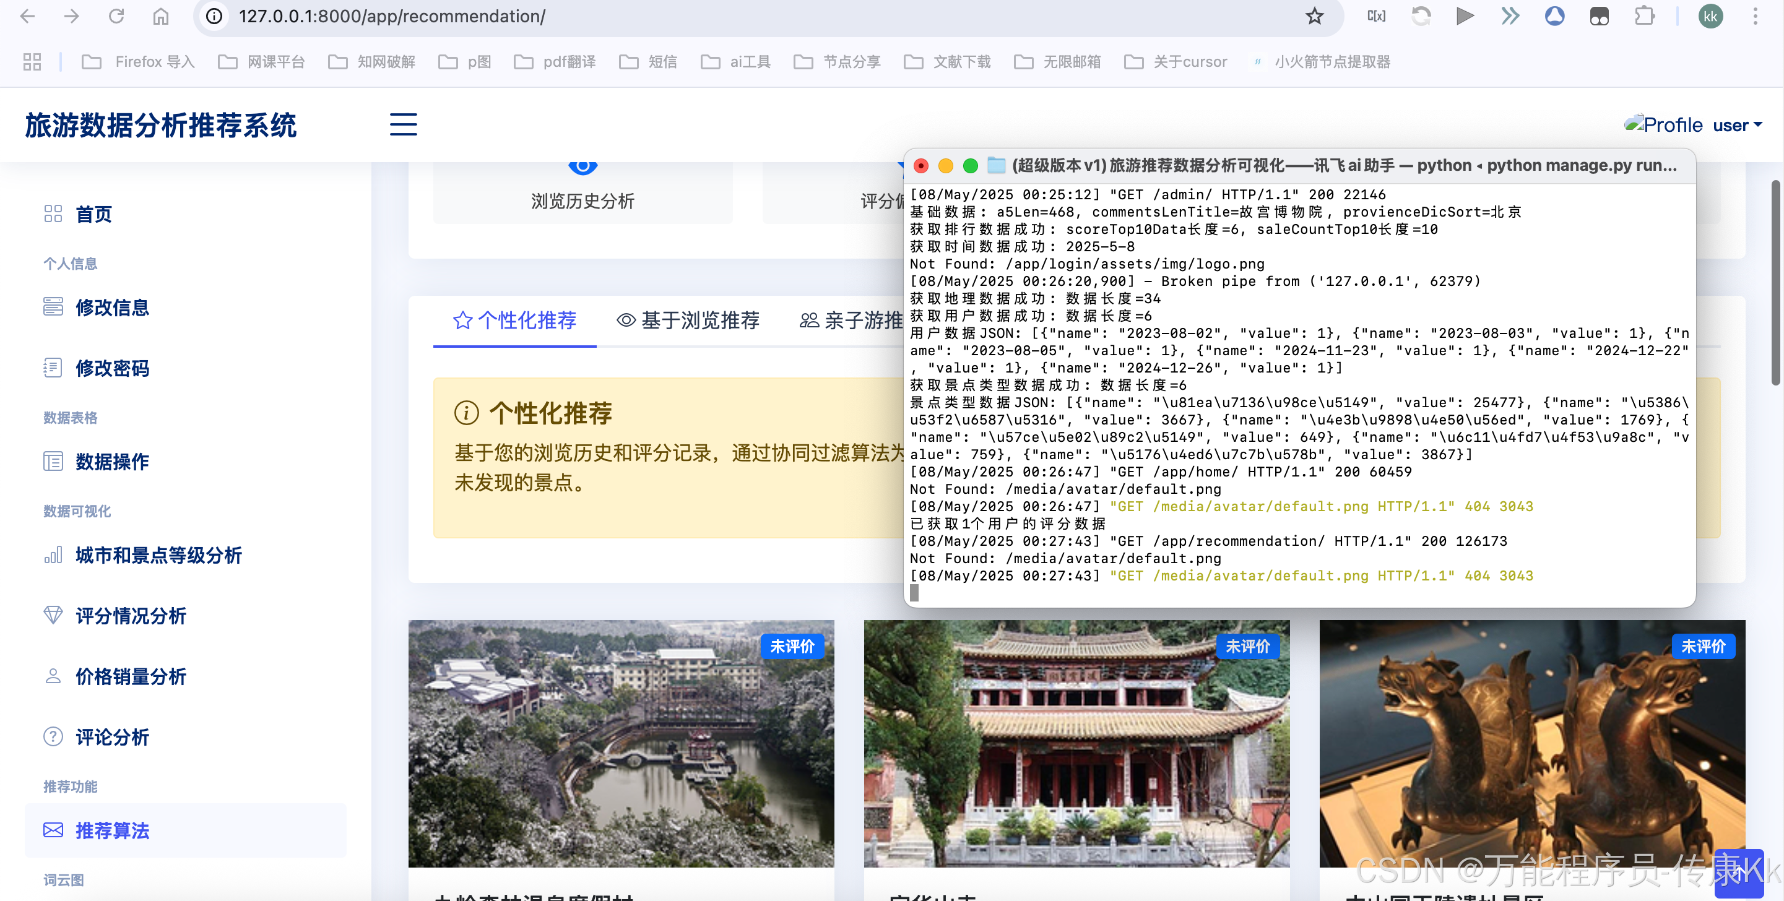The image size is (1784, 901).
Task: Select 个性化推荐 tab
Action: (514, 321)
